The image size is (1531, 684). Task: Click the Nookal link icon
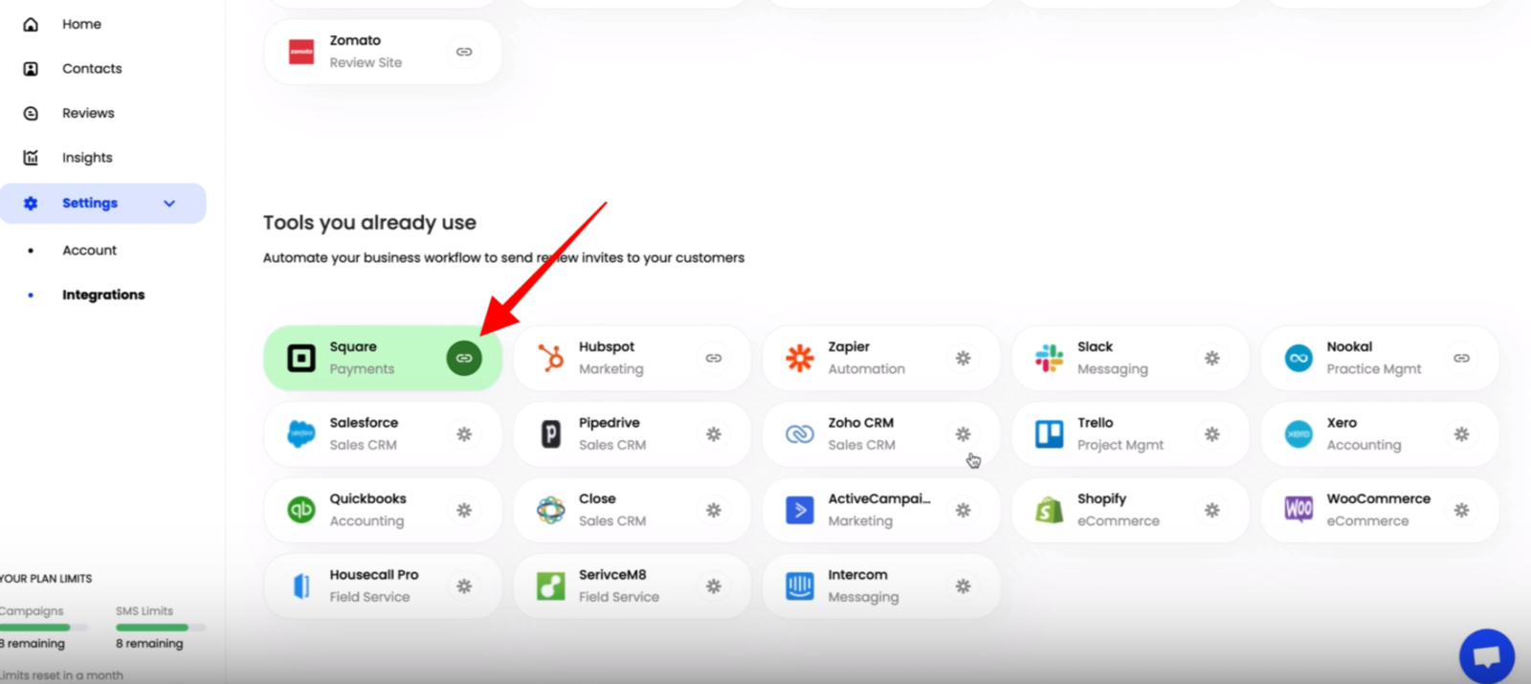1462,358
